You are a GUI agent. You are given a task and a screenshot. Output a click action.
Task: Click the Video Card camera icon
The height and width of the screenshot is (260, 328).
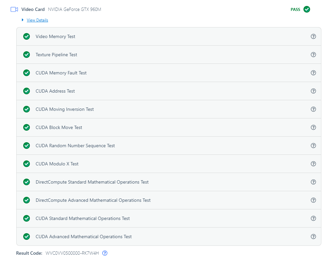click(x=14, y=9)
